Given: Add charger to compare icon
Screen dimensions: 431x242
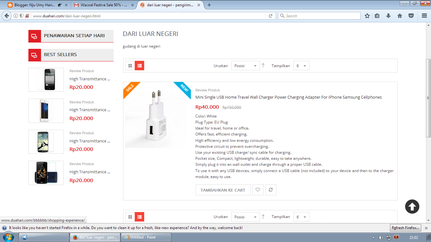Looking at the screenshot, I should [x=271, y=190].
